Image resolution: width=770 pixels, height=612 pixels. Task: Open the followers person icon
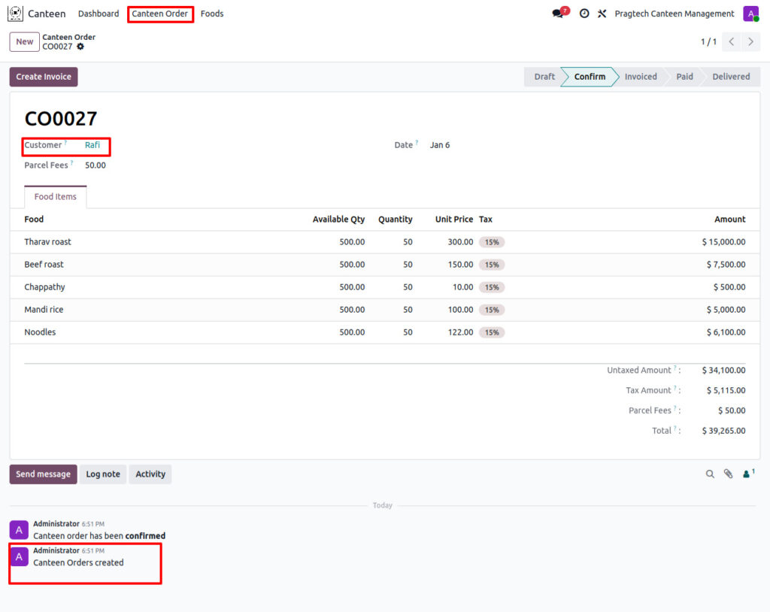(x=747, y=474)
